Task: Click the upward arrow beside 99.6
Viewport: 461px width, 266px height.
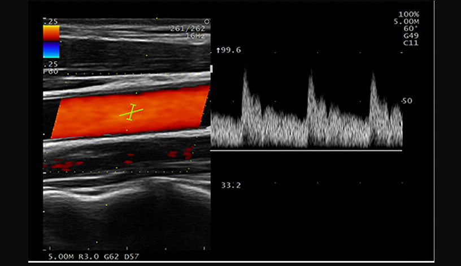Action: point(218,50)
